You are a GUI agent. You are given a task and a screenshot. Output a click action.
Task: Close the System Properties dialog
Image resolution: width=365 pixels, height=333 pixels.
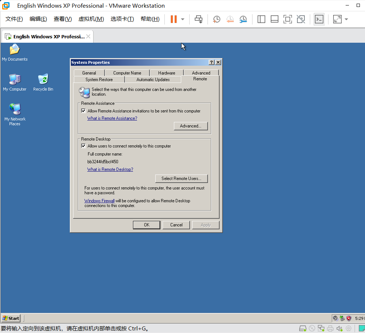(x=218, y=62)
